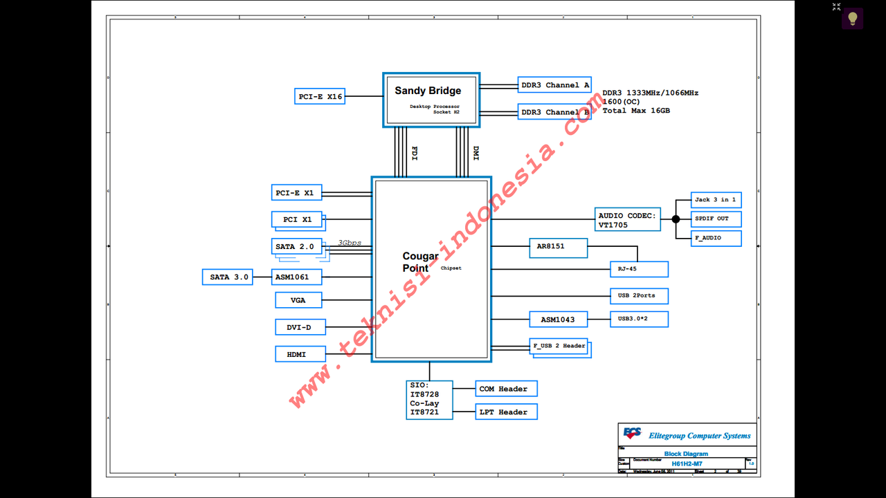This screenshot has width=886, height=498.
Task: Select the Sandy Bridge processor block
Action: click(x=431, y=100)
